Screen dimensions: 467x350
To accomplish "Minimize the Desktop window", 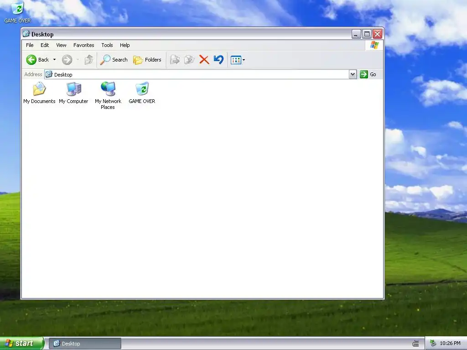I will point(356,34).
